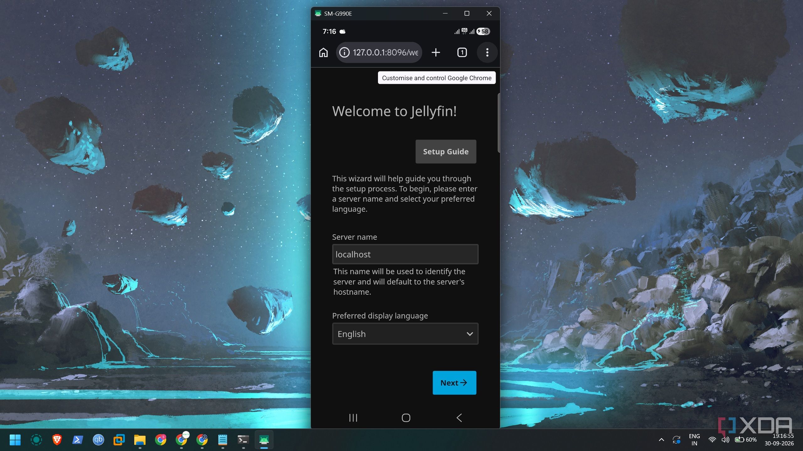
Task: Open a new tab with plus icon
Action: 436,52
